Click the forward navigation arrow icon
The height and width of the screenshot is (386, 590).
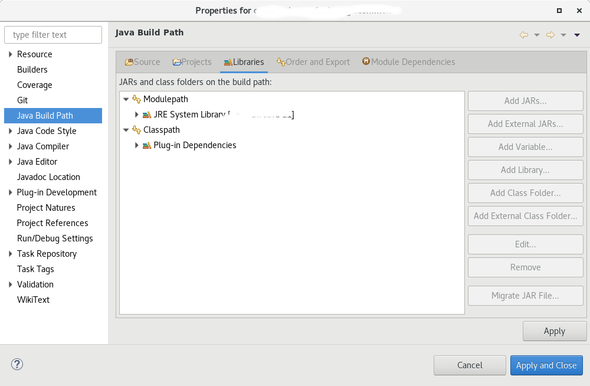click(x=550, y=35)
